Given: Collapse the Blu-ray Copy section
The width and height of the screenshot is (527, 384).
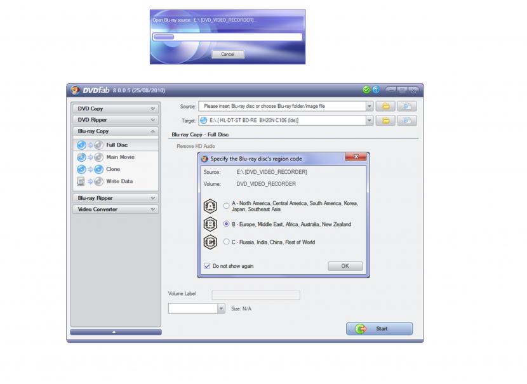Looking at the screenshot, I should click(116, 131).
